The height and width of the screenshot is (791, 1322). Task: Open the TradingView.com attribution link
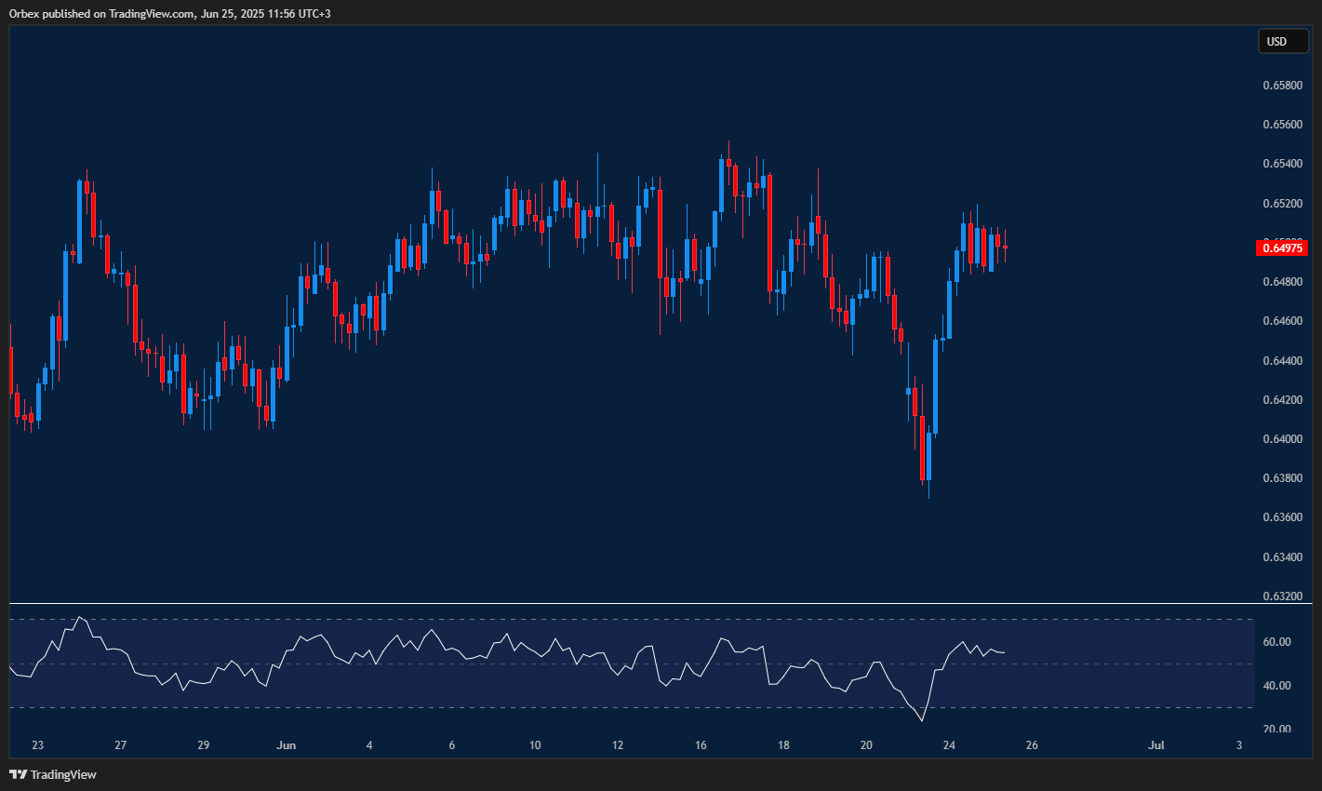[x=152, y=14]
